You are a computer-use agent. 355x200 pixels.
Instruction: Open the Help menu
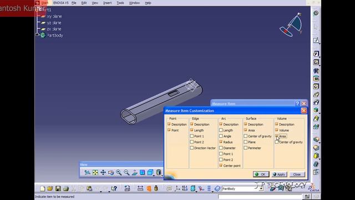[148, 3]
